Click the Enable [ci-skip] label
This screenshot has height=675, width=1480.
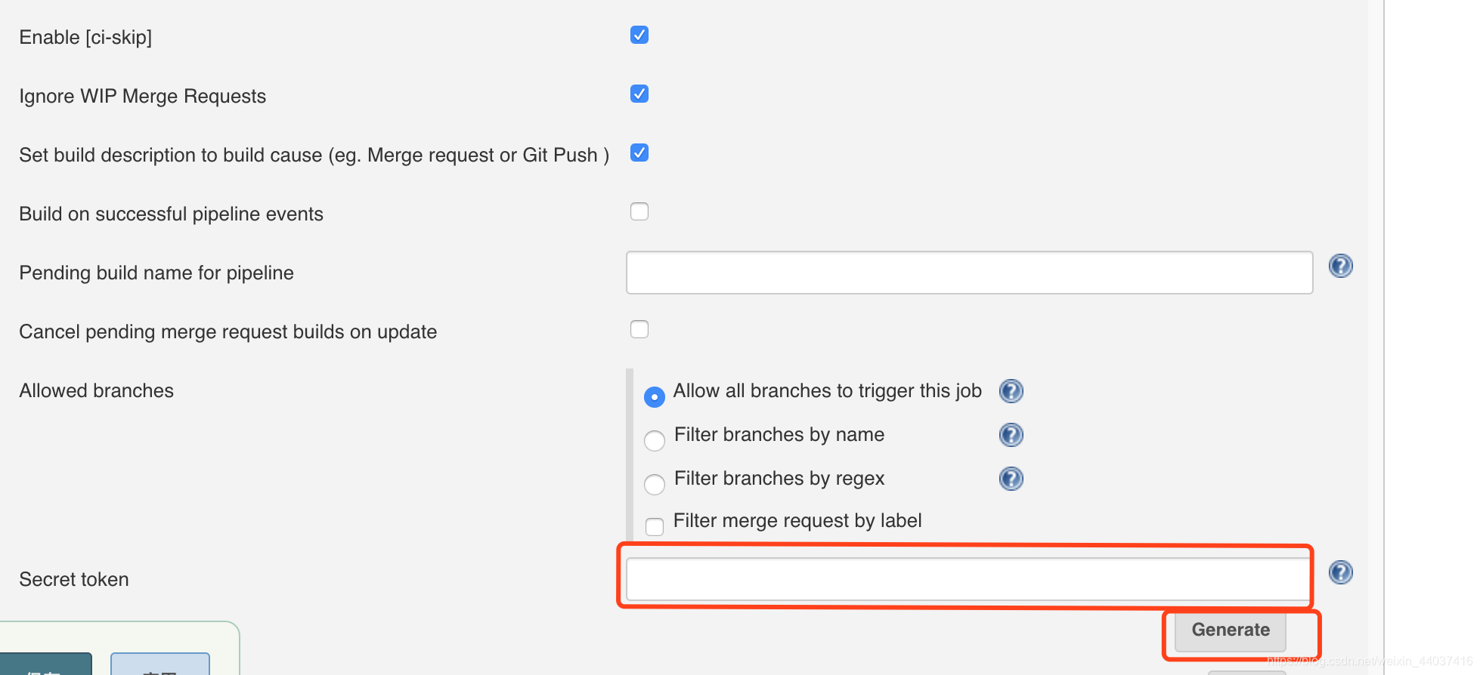pyautogui.click(x=85, y=37)
